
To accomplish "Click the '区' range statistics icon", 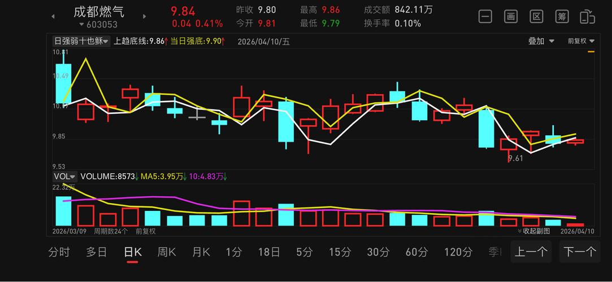I will [x=537, y=16].
